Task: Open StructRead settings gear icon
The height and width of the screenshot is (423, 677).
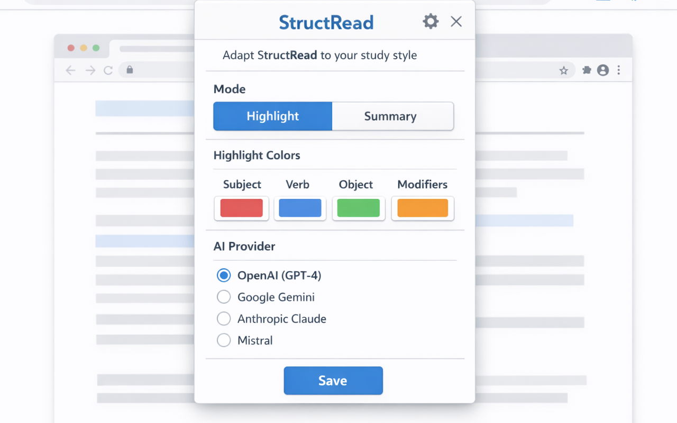Action: click(x=431, y=22)
